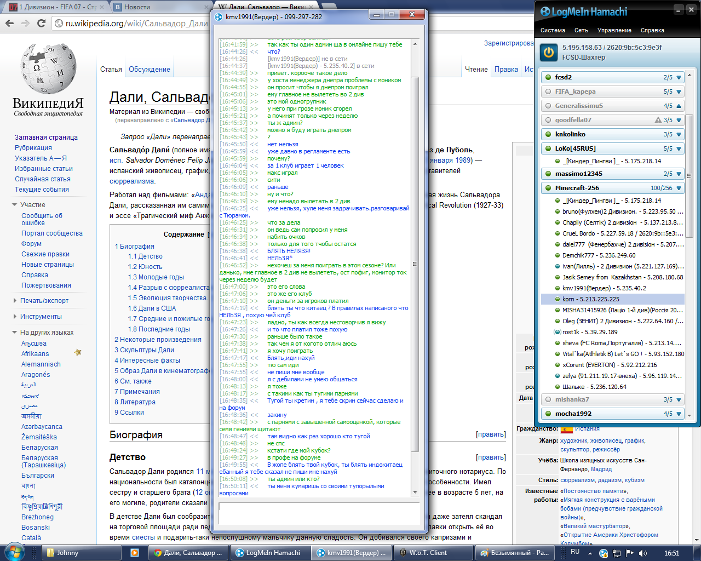Collapse the На других языках section
This screenshot has width=701, height=561.
click(43, 333)
